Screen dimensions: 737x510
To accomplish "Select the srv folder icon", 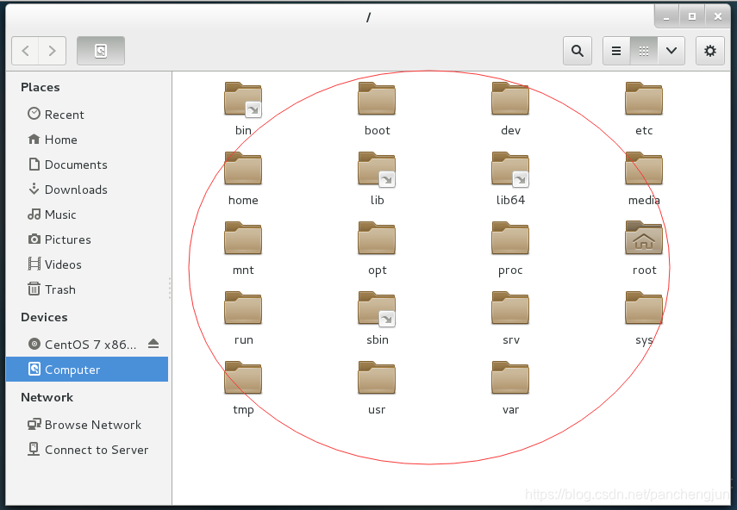I will 510,308.
